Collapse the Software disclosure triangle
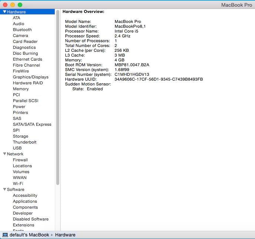 click(4, 189)
